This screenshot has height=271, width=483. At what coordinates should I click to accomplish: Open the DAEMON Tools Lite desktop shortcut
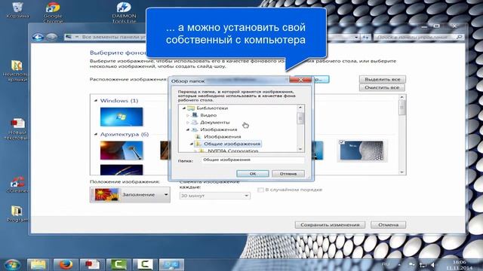click(124, 12)
